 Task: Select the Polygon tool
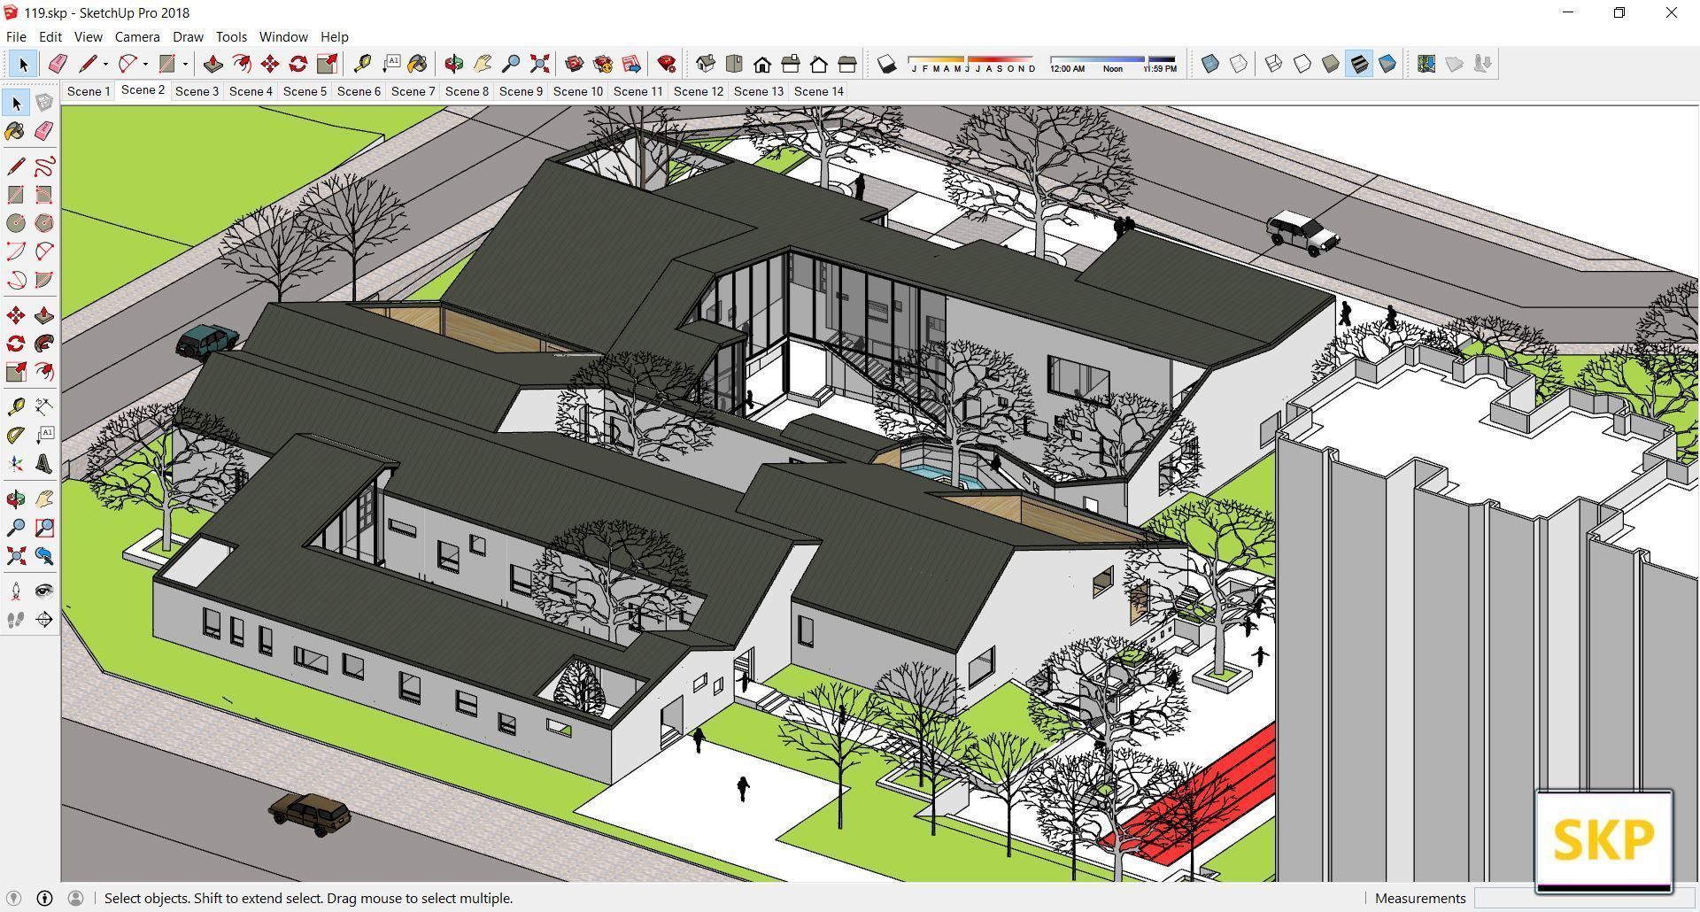(44, 223)
